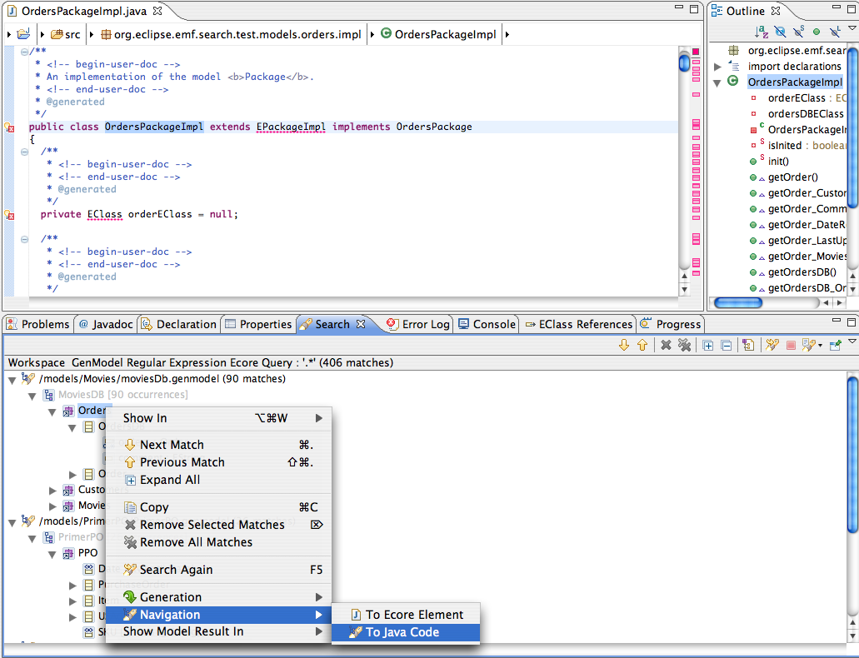This screenshot has width=859, height=658.
Task: Expand import declarations in Outline
Action: coord(717,67)
